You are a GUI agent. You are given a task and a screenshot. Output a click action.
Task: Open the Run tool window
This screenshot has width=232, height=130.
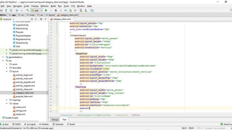click(4, 124)
